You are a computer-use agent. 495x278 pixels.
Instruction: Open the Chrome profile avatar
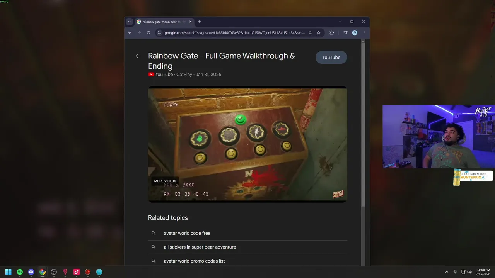tap(355, 33)
